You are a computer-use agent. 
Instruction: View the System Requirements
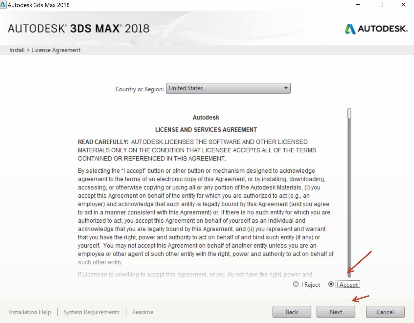point(92,312)
